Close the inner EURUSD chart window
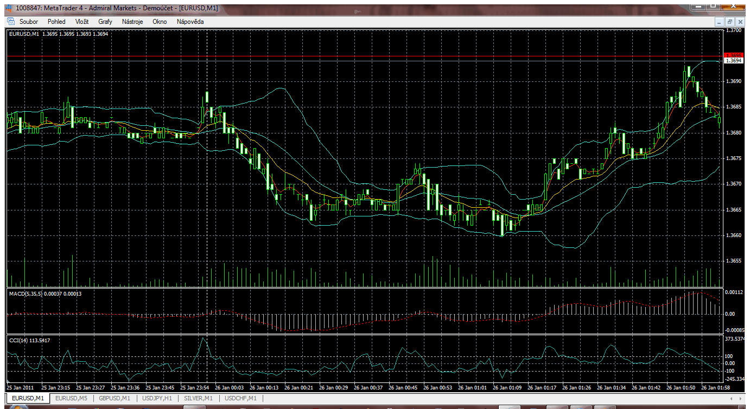The image size is (750, 409). point(740,22)
